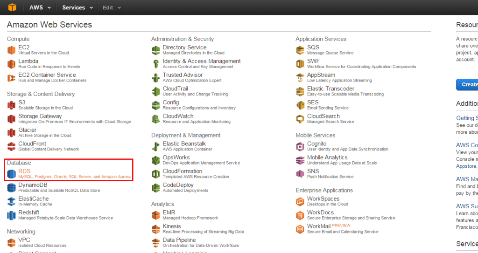The height and width of the screenshot is (253, 478).
Task: Click the WorkMail icon
Action: [300, 229]
